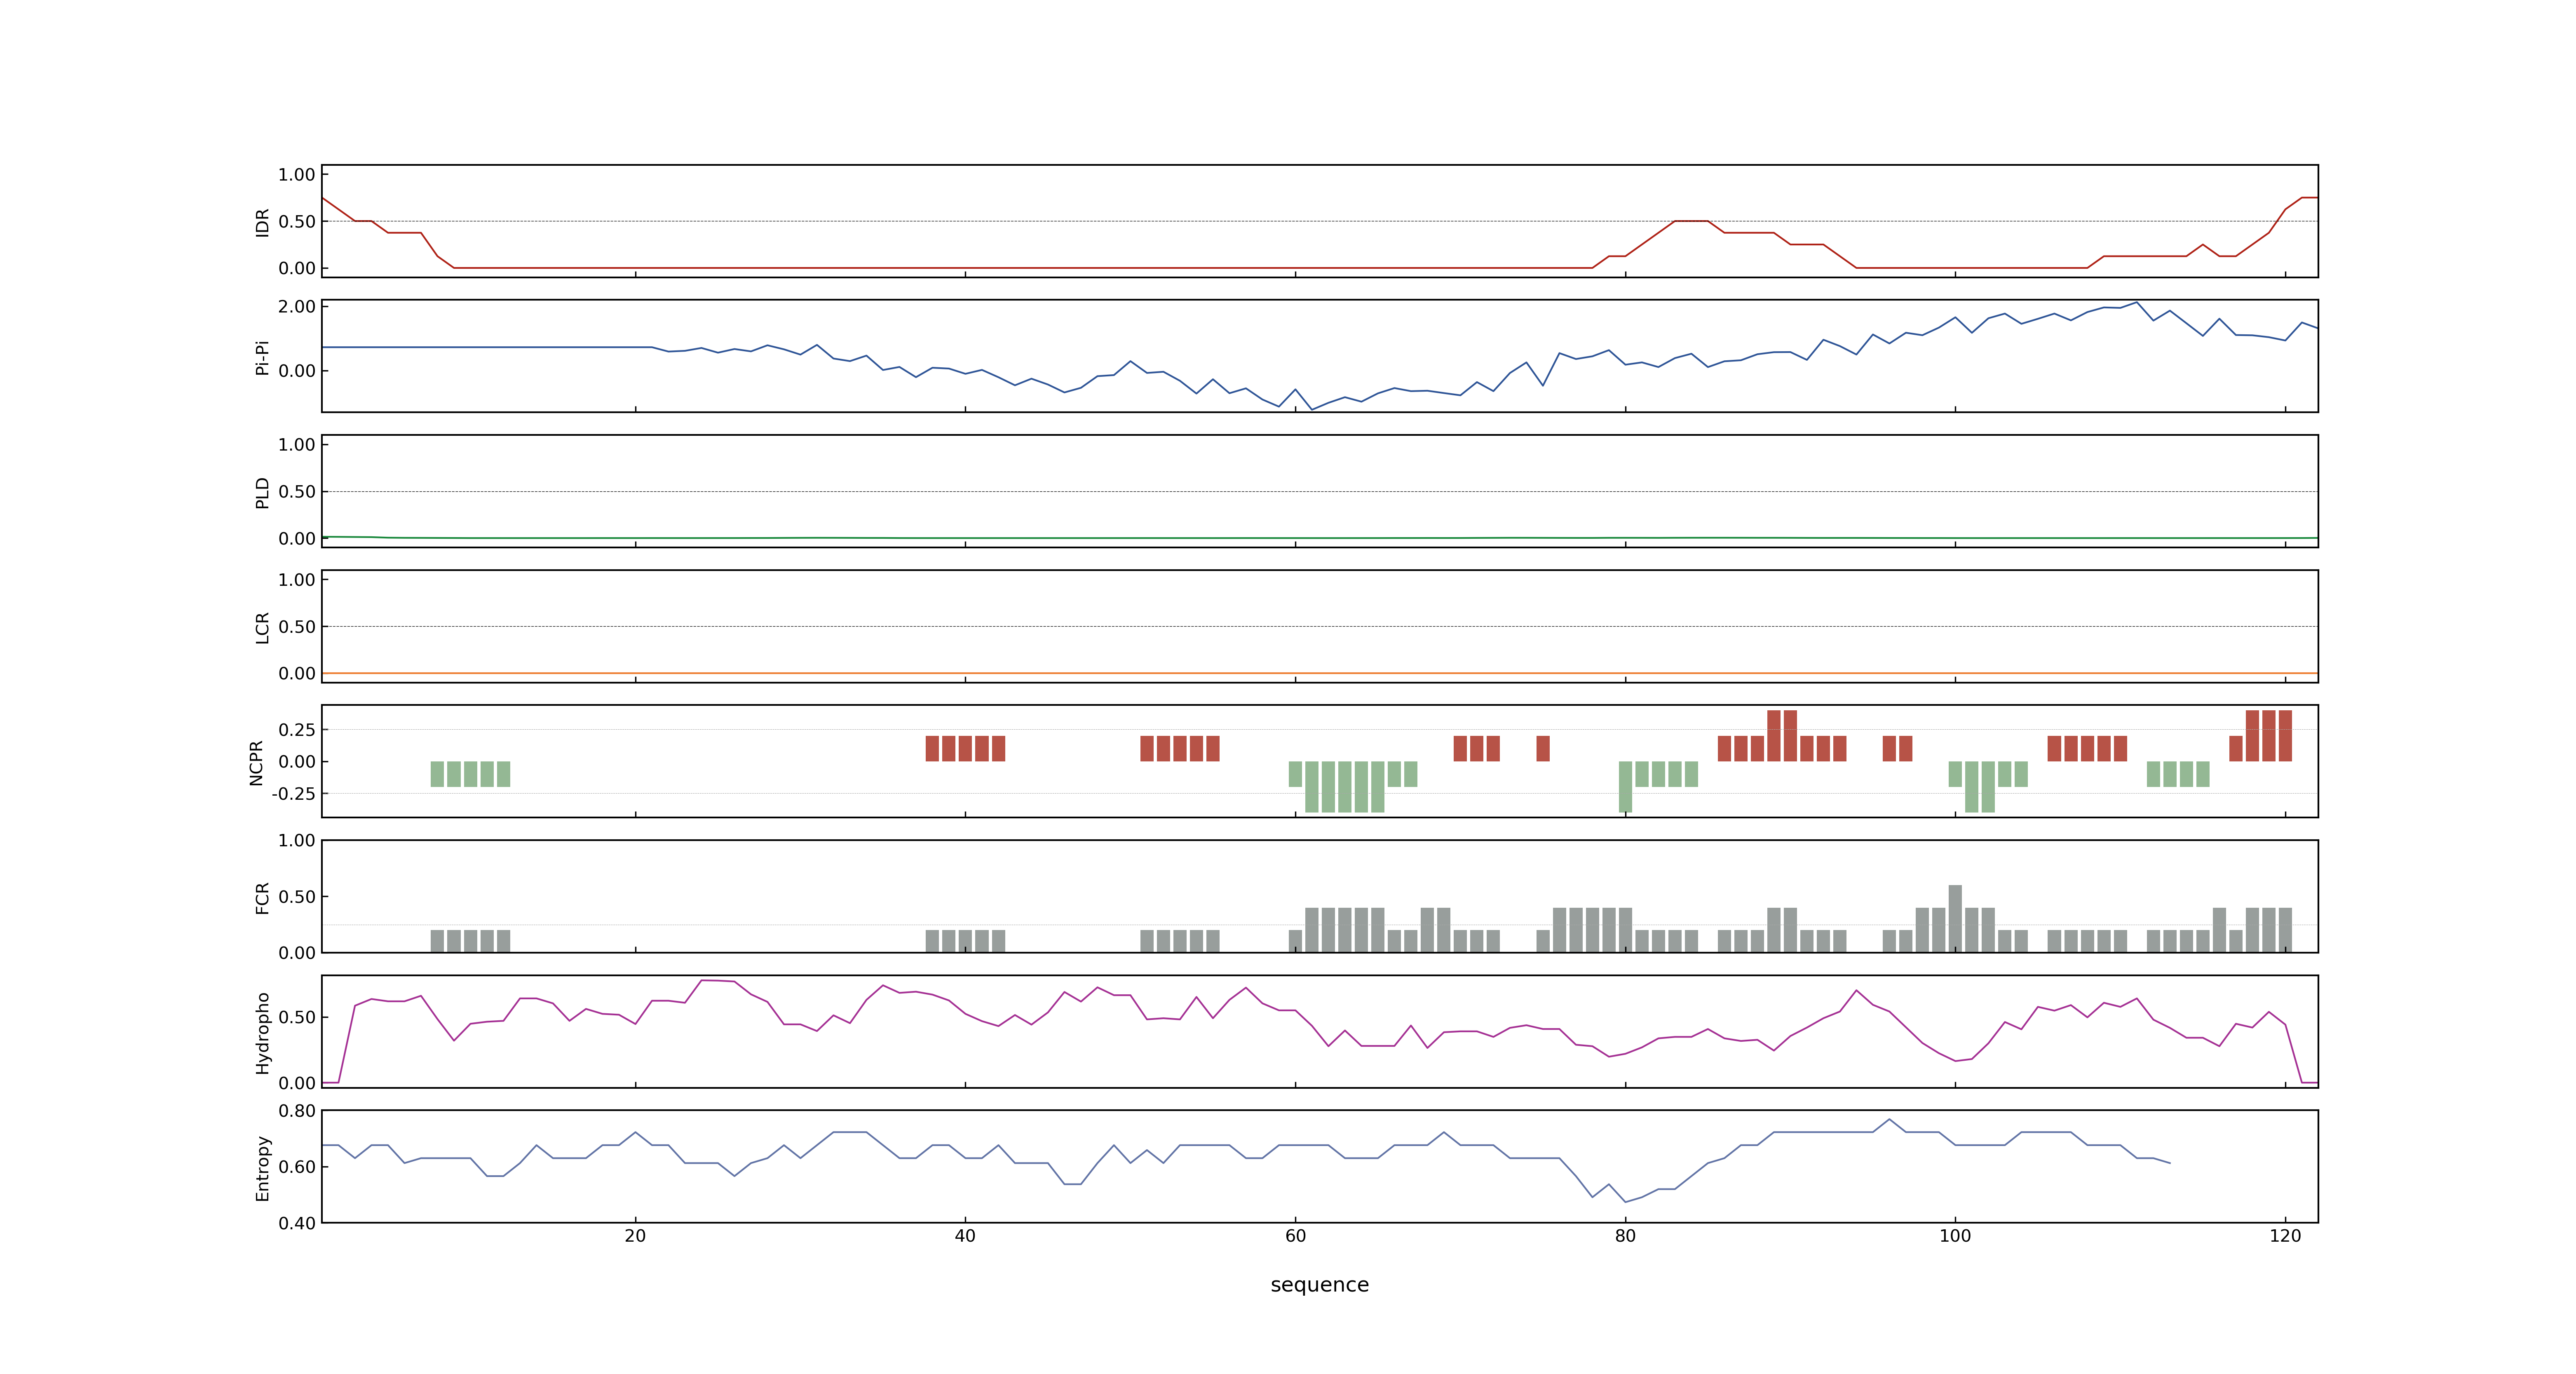Click x-axis tick label 100

(1955, 1236)
